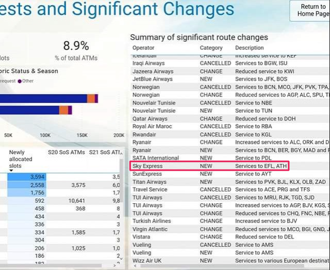Sort by the Operator column header
The width and height of the screenshot is (330, 270).
144,48
